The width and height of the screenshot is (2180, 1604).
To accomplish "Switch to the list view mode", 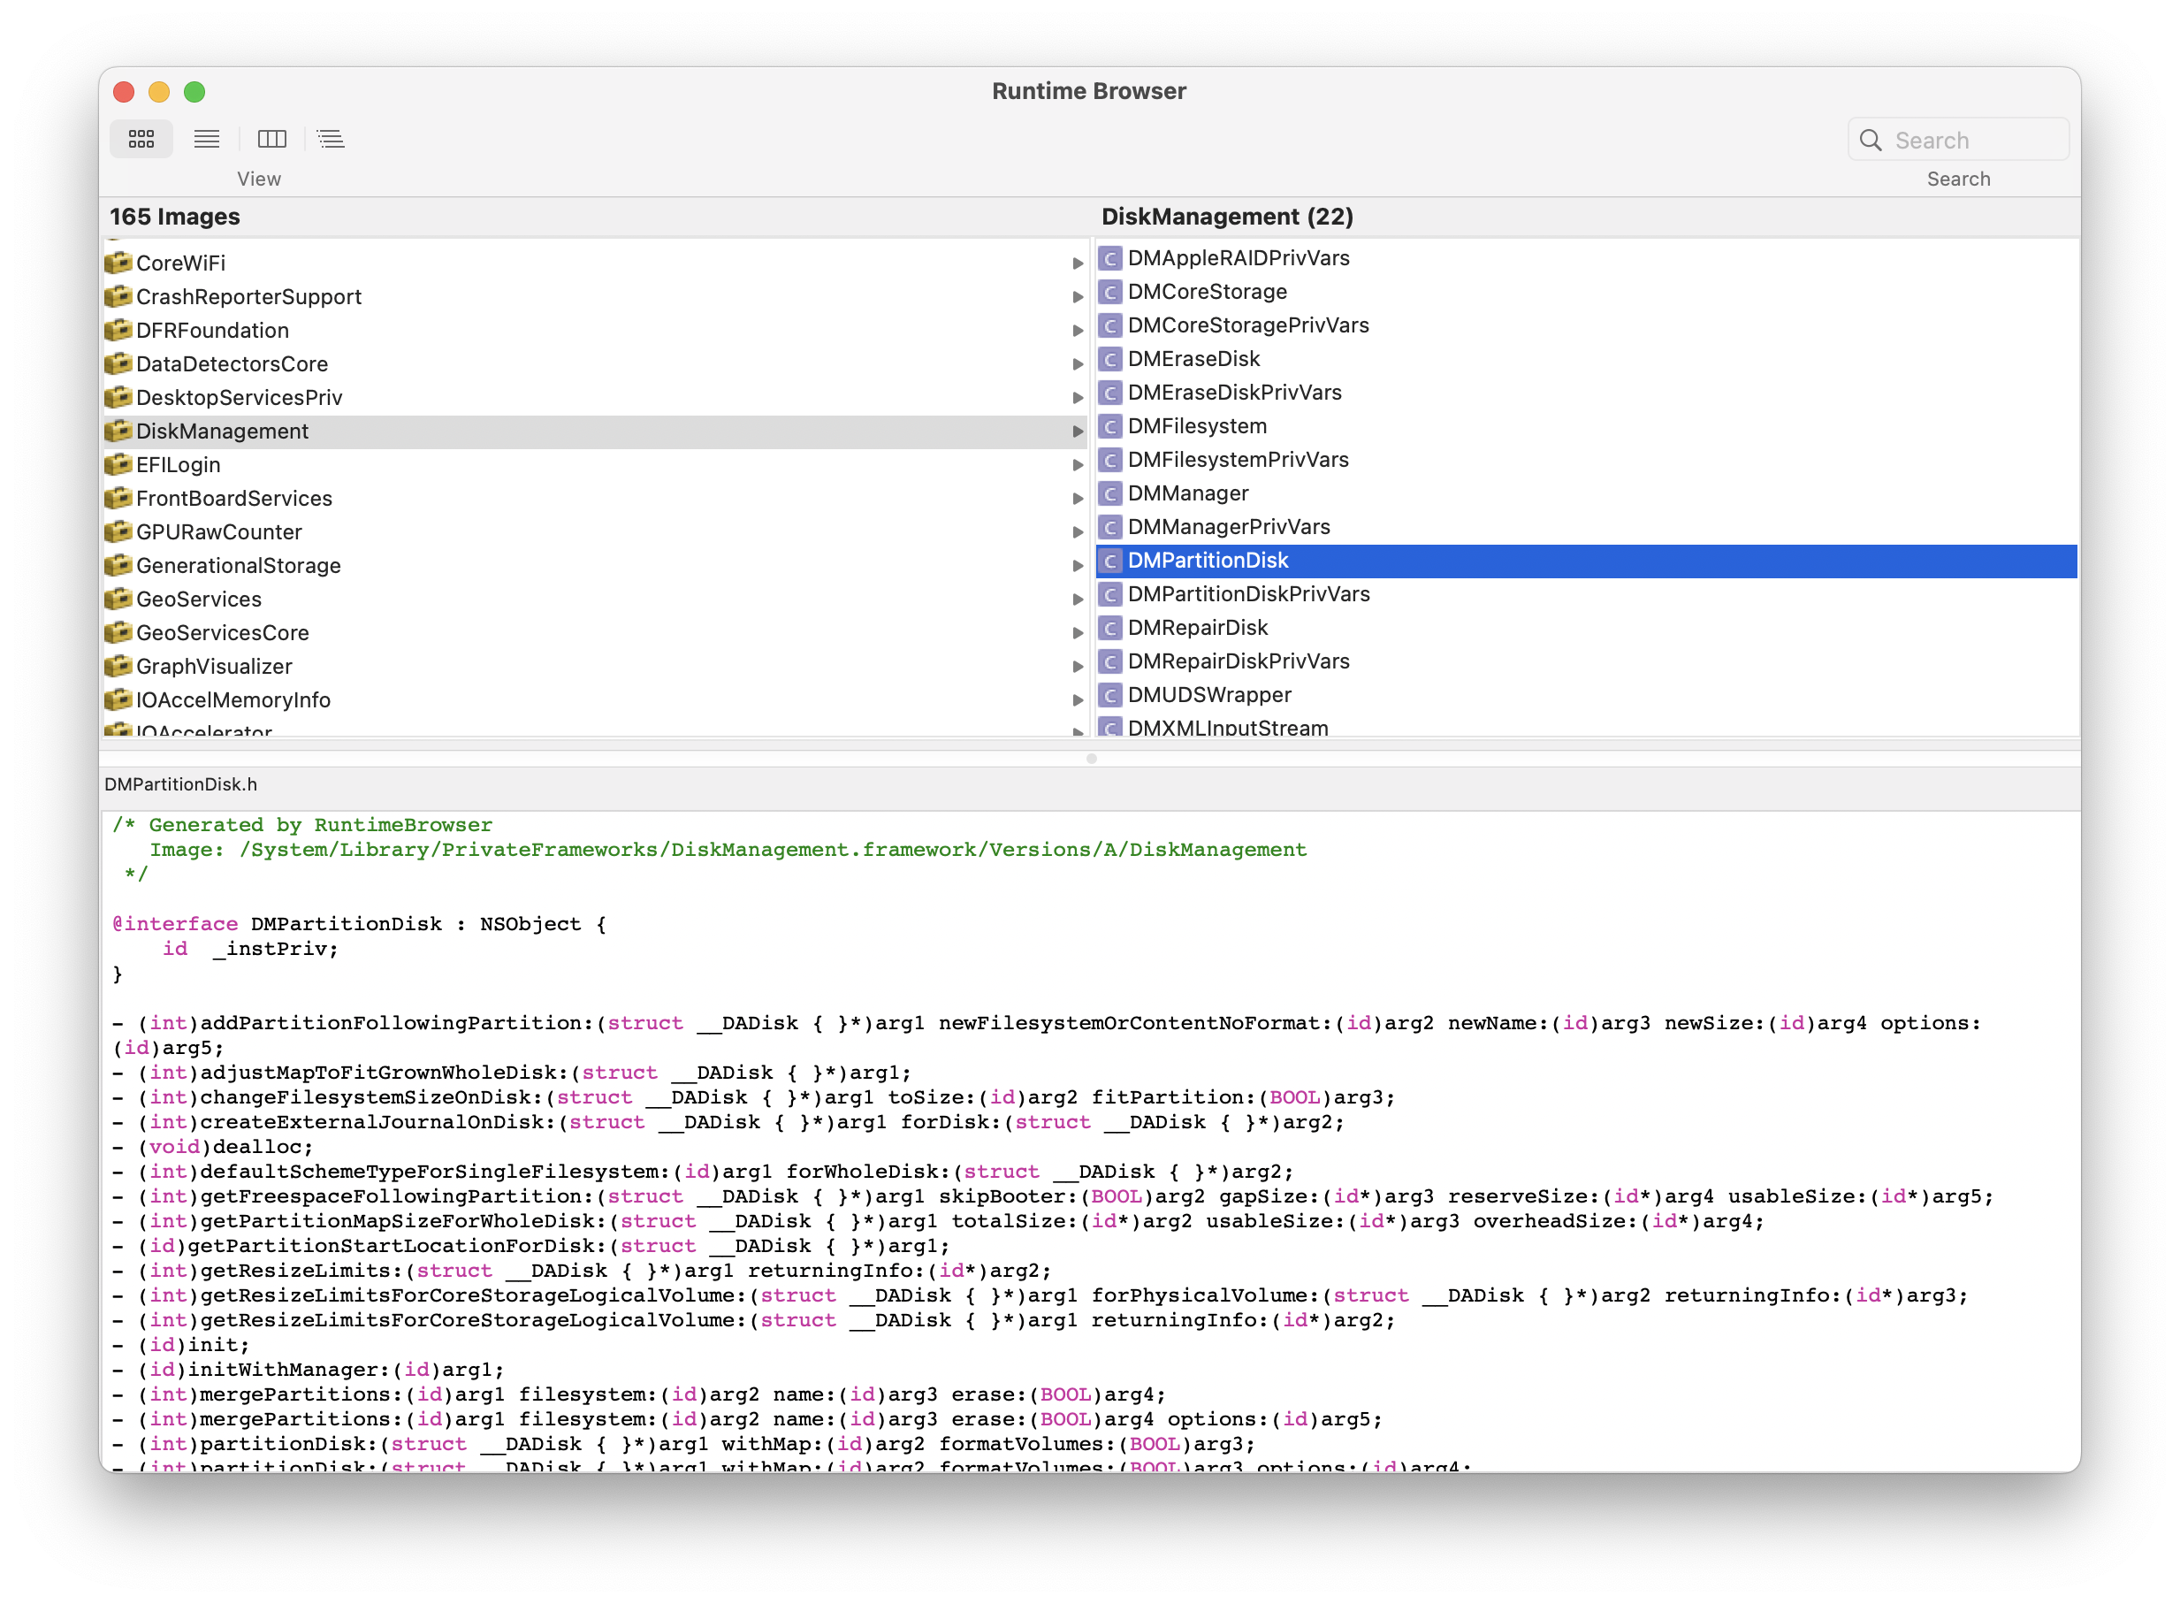I will pos(207,139).
